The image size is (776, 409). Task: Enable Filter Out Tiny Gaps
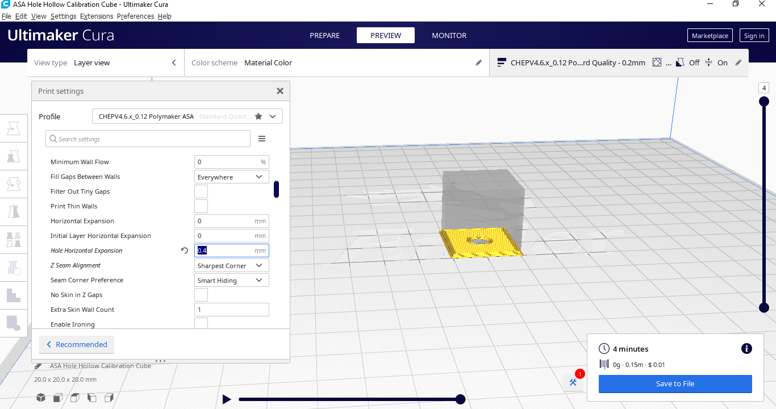tap(201, 191)
